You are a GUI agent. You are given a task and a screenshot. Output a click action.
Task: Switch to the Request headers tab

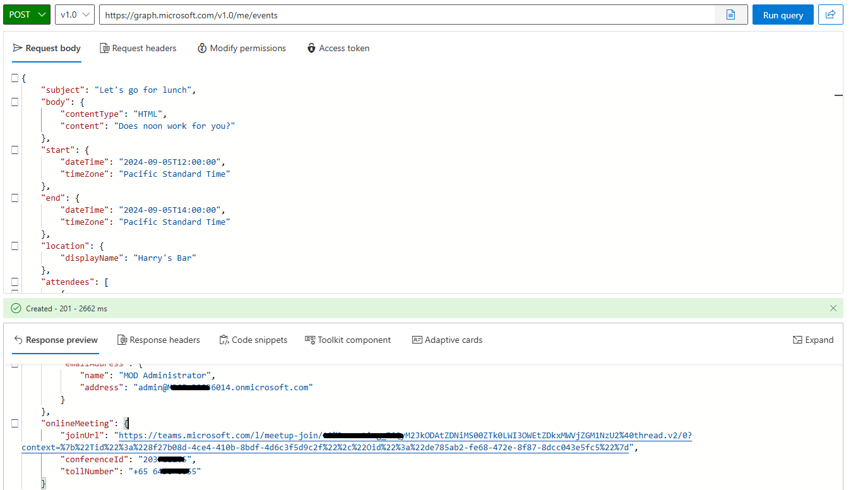click(138, 48)
